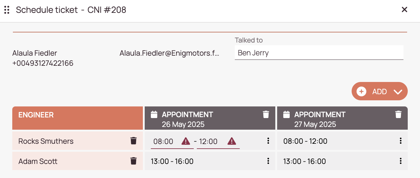Image resolution: width=420 pixels, height=178 pixels.
Task: Open calendar for 27 May 2025 appointment
Action: click(287, 115)
